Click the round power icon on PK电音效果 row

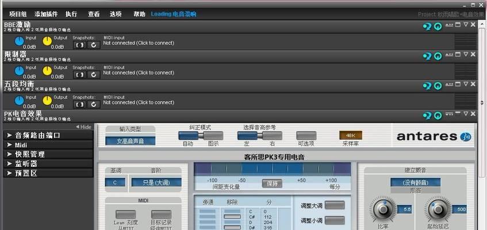click(x=438, y=116)
